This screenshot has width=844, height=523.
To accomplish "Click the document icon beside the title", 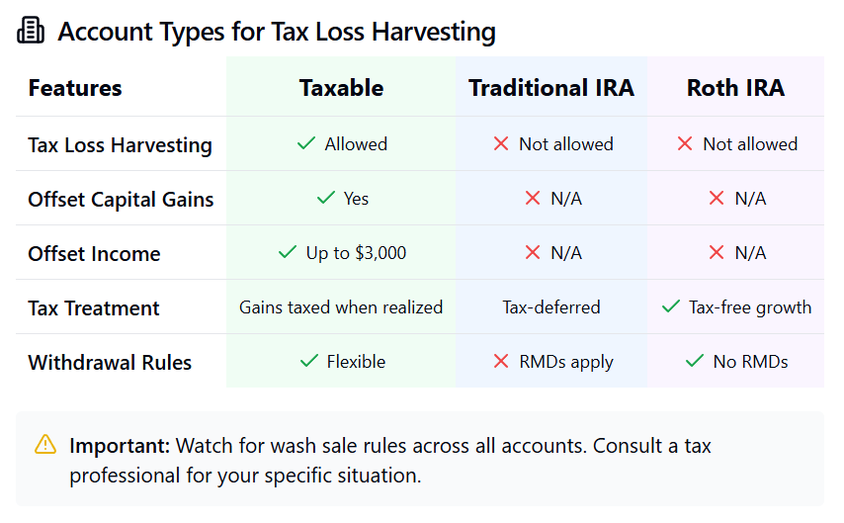I will (32, 32).
